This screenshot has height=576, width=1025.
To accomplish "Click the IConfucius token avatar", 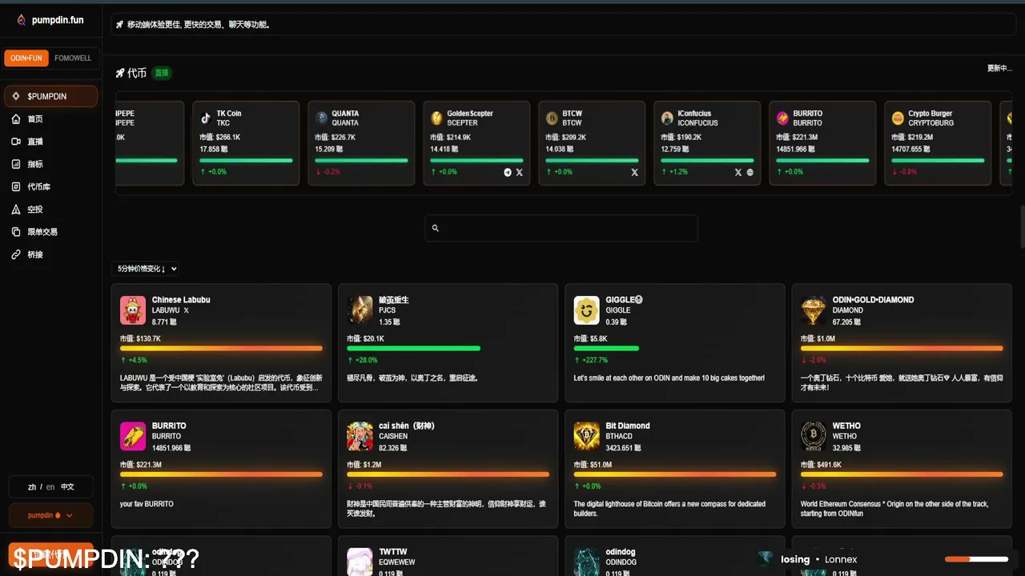I will coord(667,118).
